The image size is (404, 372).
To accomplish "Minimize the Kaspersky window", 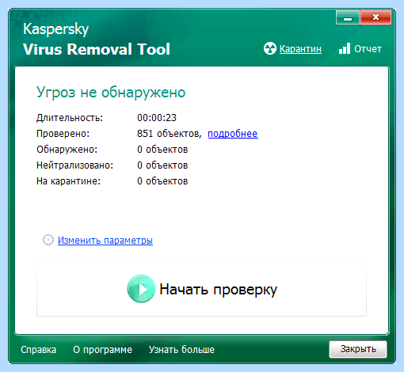I will tap(348, 17).
